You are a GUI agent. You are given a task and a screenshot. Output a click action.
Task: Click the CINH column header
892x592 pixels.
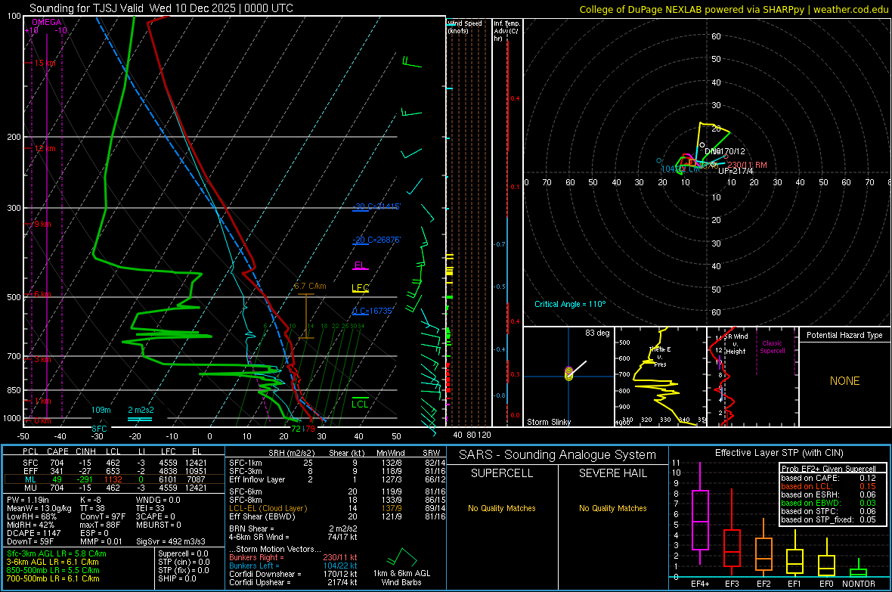tap(85, 451)
